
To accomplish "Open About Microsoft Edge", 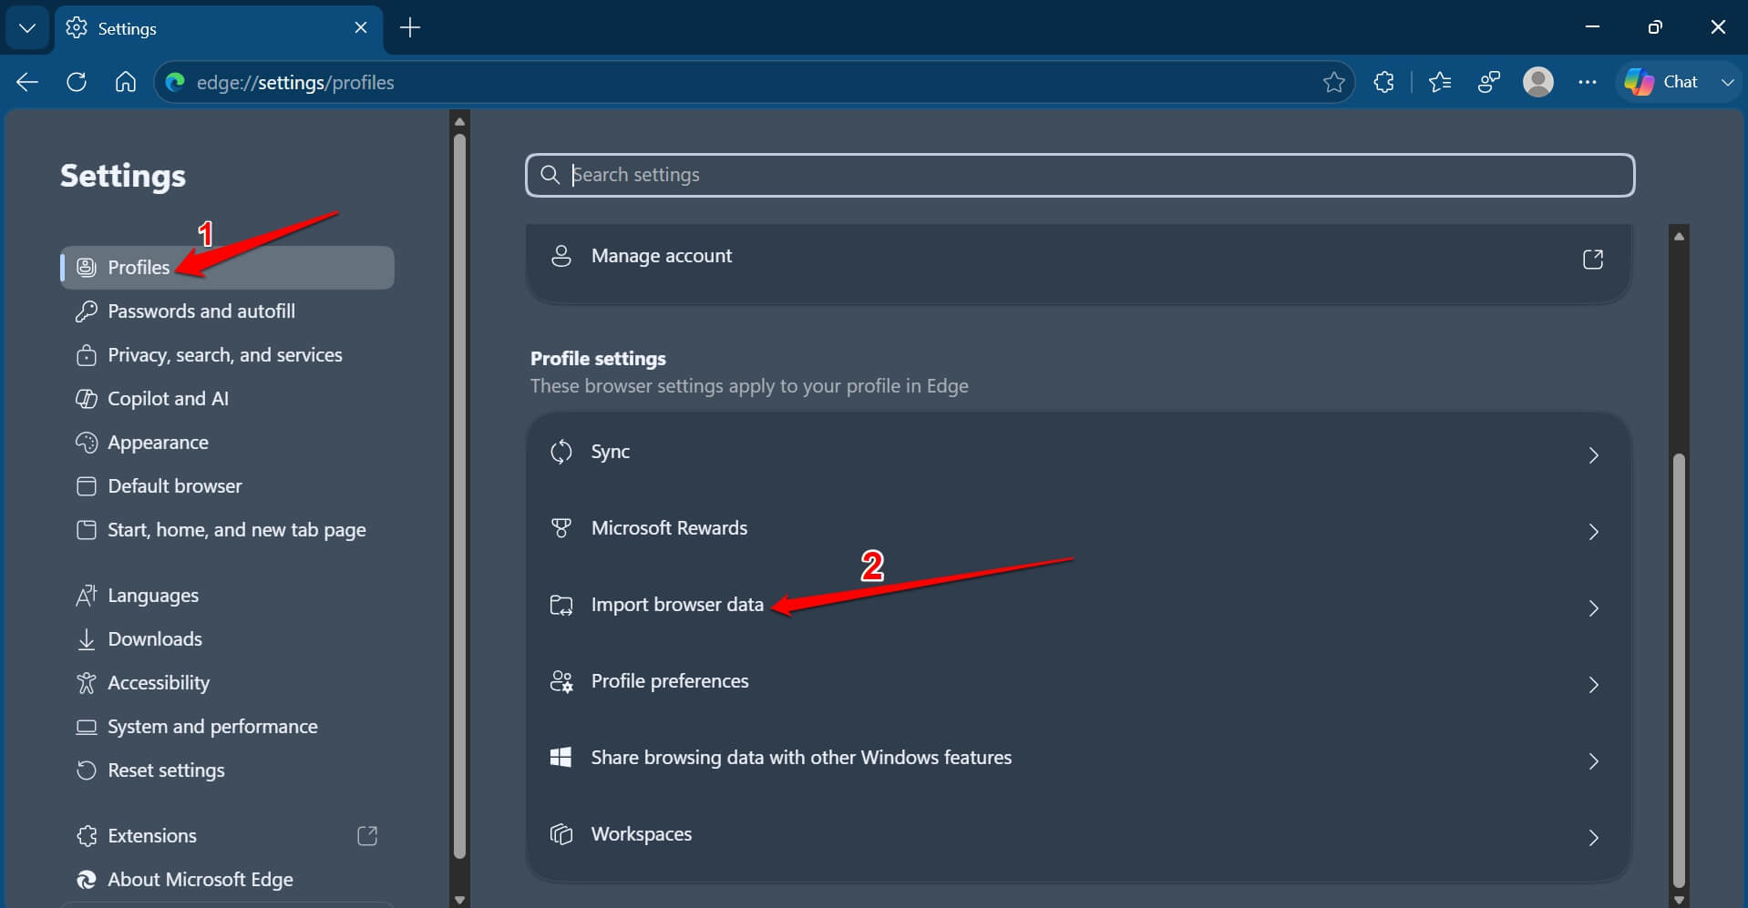I will pyautogui.click(x=227, y=880).
